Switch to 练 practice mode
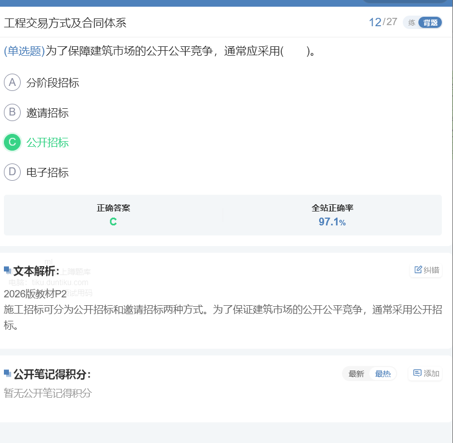Viewport: 453px width, 443px height. 412,23
